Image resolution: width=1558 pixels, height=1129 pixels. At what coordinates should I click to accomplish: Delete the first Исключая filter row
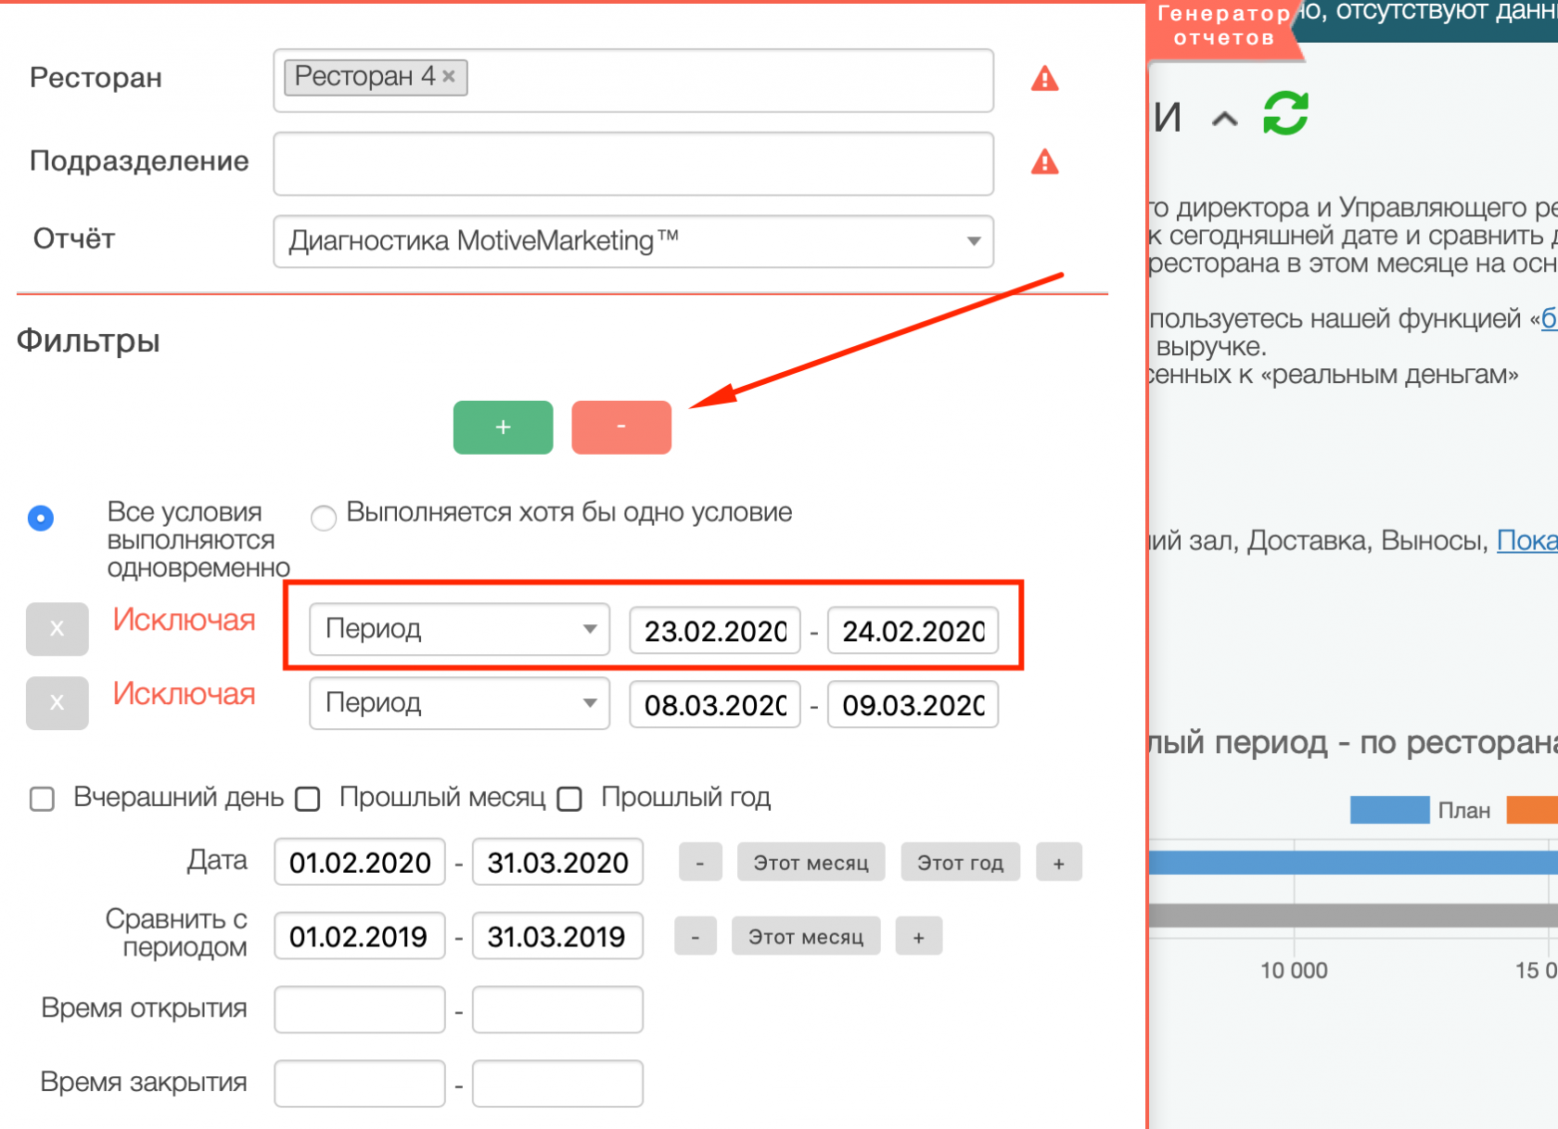[57, 629]
